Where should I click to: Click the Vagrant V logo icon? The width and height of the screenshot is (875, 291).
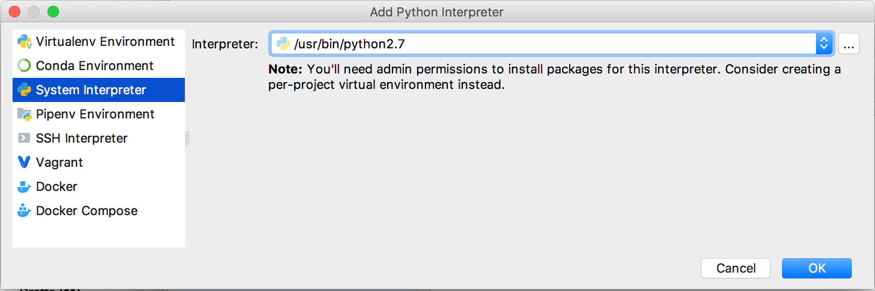[x=24, y=162]
